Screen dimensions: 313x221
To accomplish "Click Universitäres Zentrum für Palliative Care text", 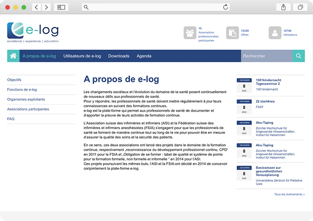I will 279,182.
